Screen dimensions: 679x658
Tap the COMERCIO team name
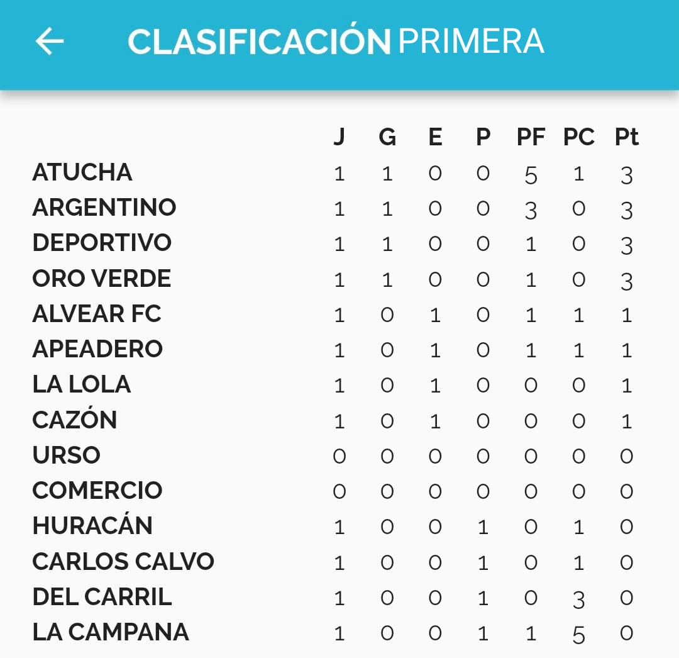coord(97,491)
